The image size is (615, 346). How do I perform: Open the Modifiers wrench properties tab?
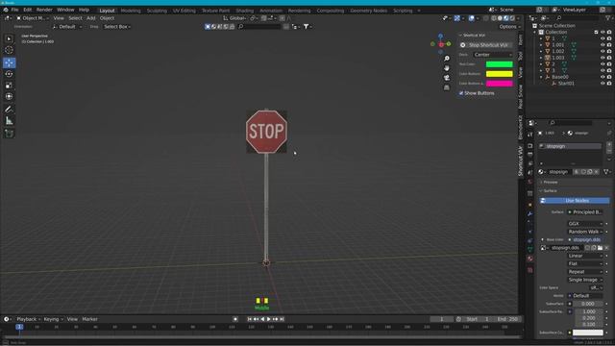529,213
